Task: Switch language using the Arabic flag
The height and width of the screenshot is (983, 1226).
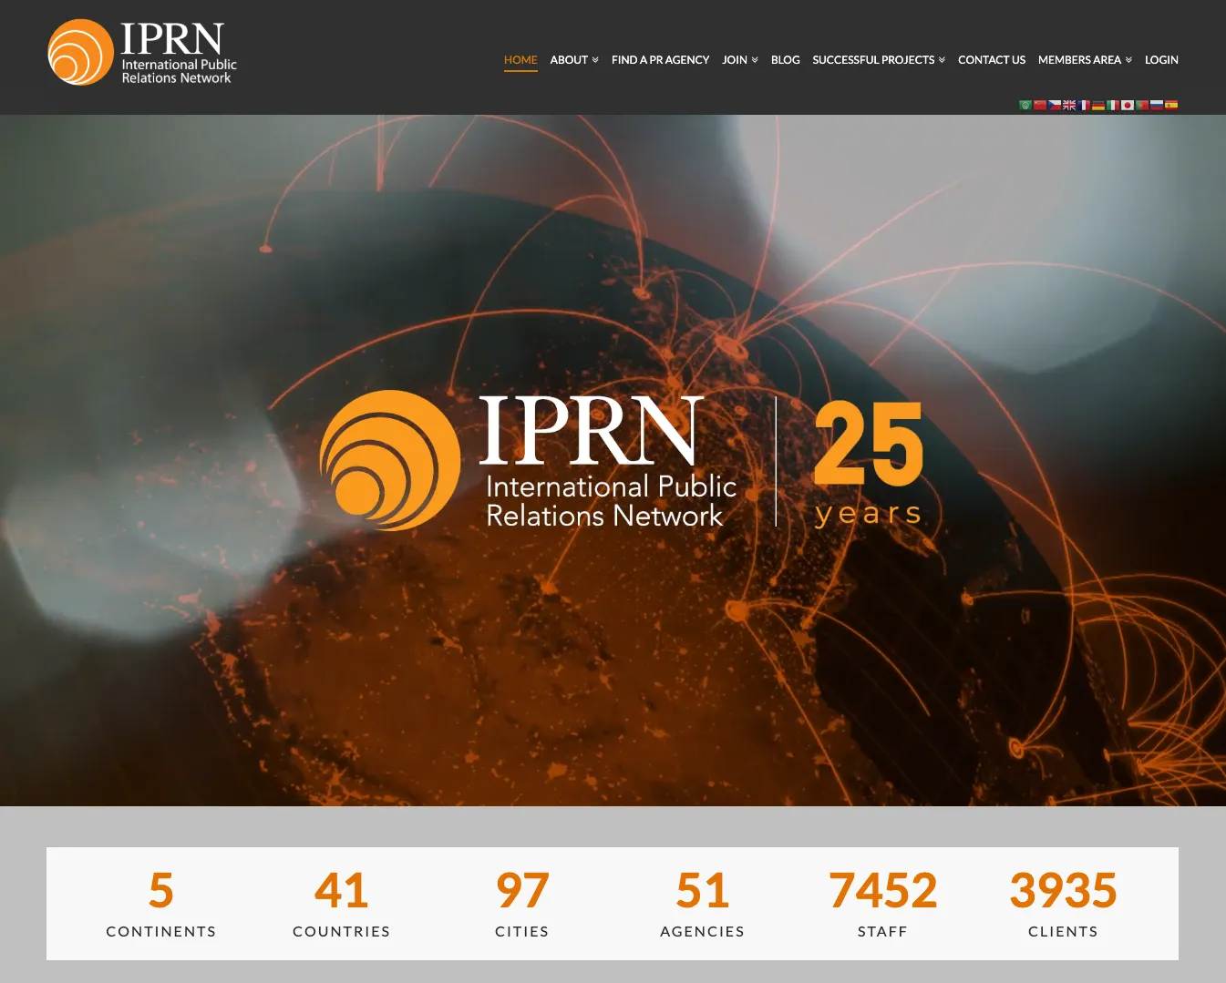Action: [1025, 106]
